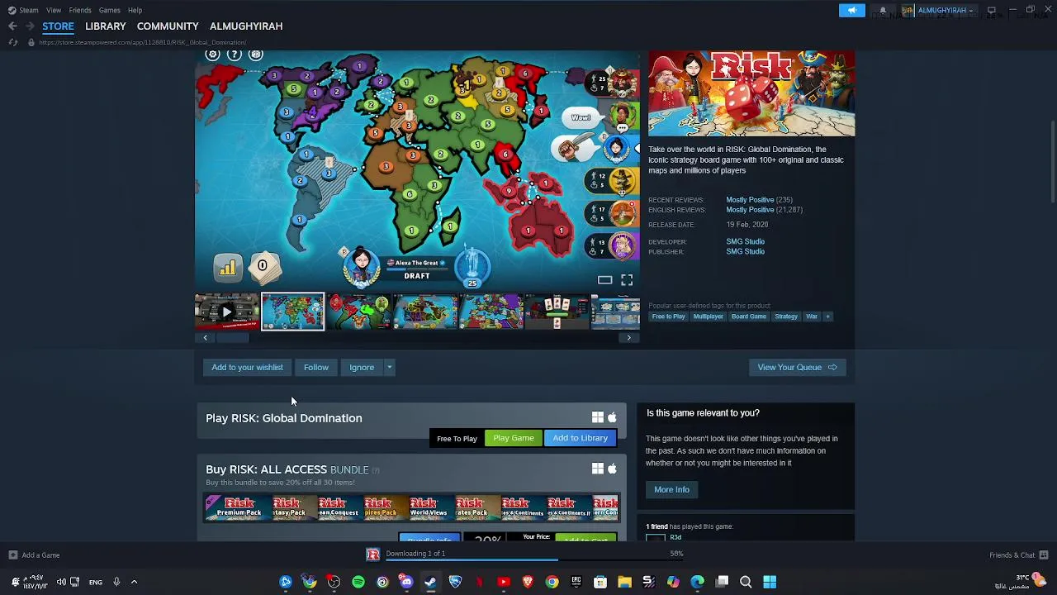The image size is (1057, 595).
Task: Open the Steam menu
Action: 28,10
